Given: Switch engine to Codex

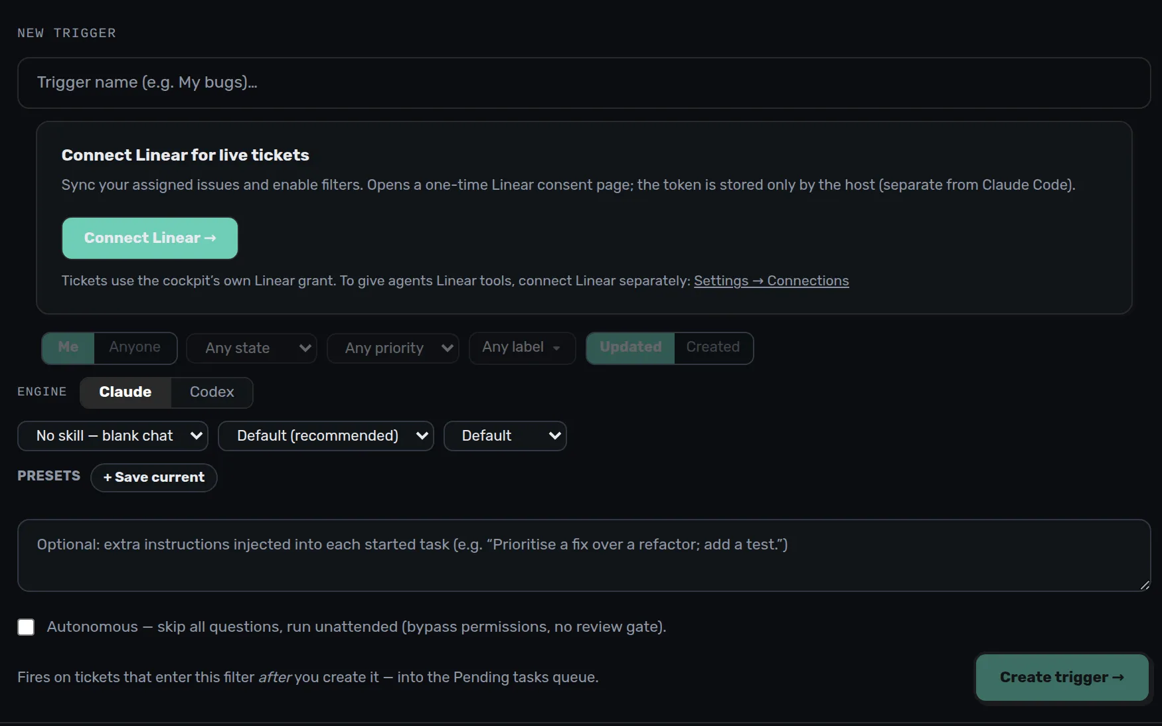Looking at the screenshot, I should coord(212,392).
